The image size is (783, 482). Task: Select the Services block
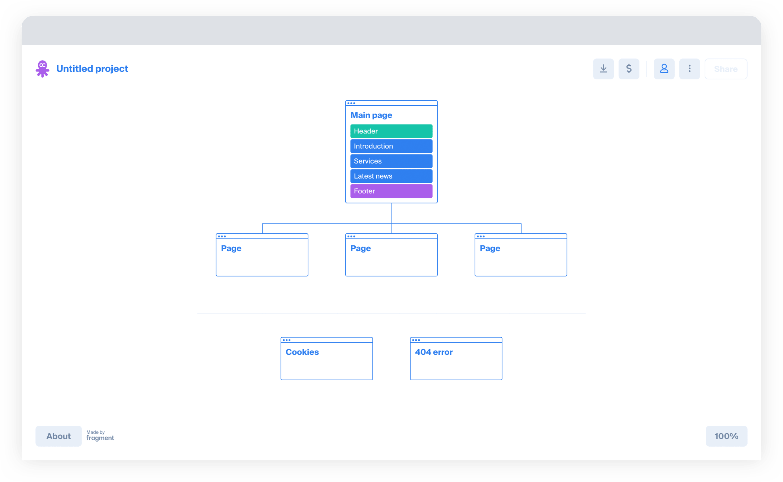391,161
